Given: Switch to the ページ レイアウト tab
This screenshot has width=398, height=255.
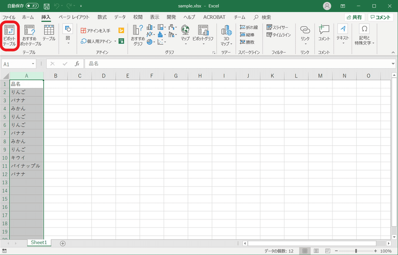Looking at the screenshot, I should point(74,17).
